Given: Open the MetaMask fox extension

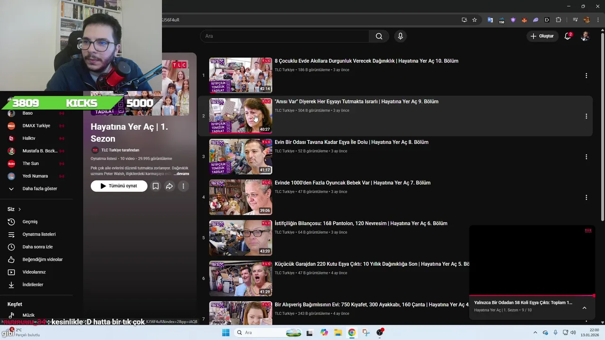Looking at the screenshot, I should (x=524, y=20).
